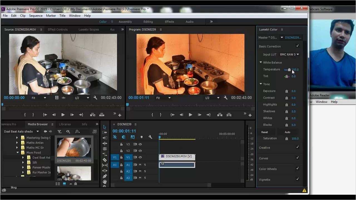Click the Auto tone button
The image size is (356, 200).
287,132
